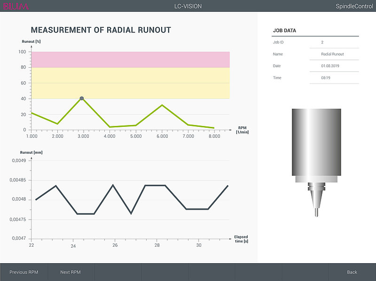Click the BLUM logo in the header
The height and width of the screenshot is (281, 376).
(16, 6)
